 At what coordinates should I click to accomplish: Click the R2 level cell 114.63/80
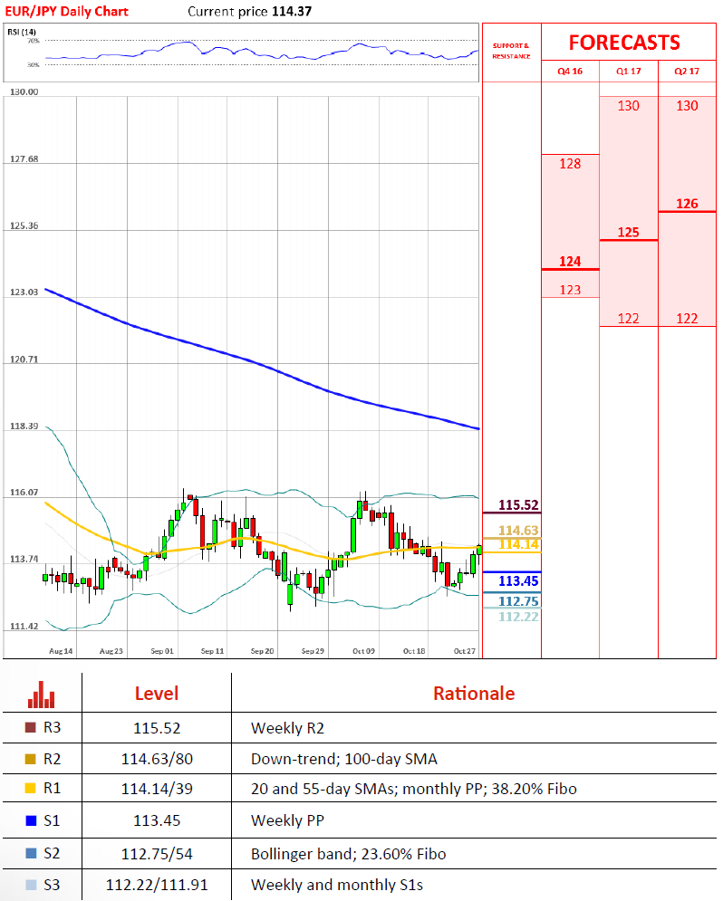(157, 759)
